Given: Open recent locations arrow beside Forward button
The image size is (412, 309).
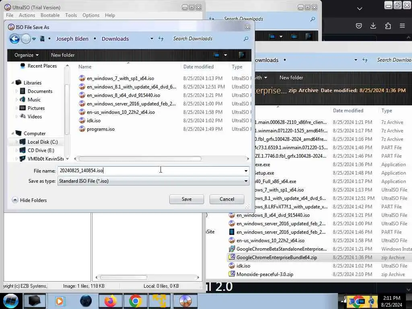Looking at the screenshot, I should tap(34, 39).
